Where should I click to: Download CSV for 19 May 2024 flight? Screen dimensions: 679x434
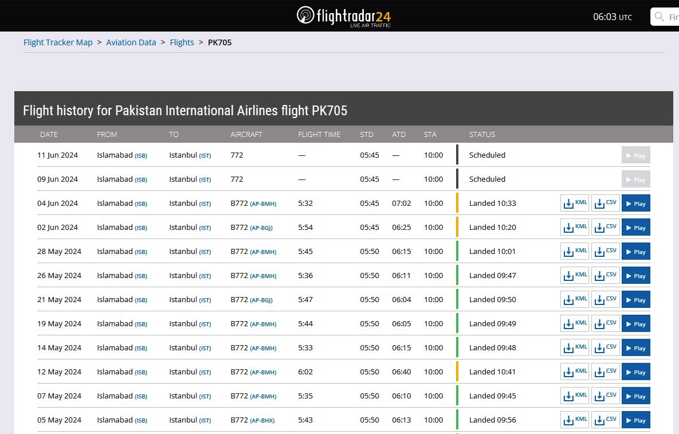point(606,323)
